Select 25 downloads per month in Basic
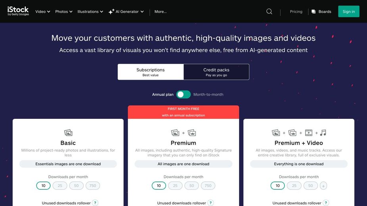 point(60,186)
